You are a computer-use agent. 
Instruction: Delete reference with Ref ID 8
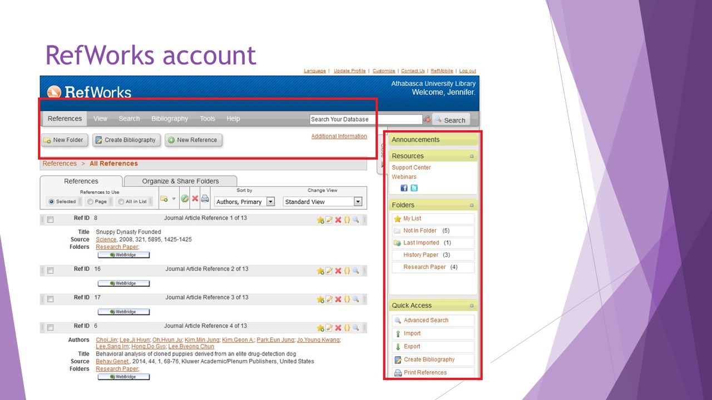[x=338, y=220]
